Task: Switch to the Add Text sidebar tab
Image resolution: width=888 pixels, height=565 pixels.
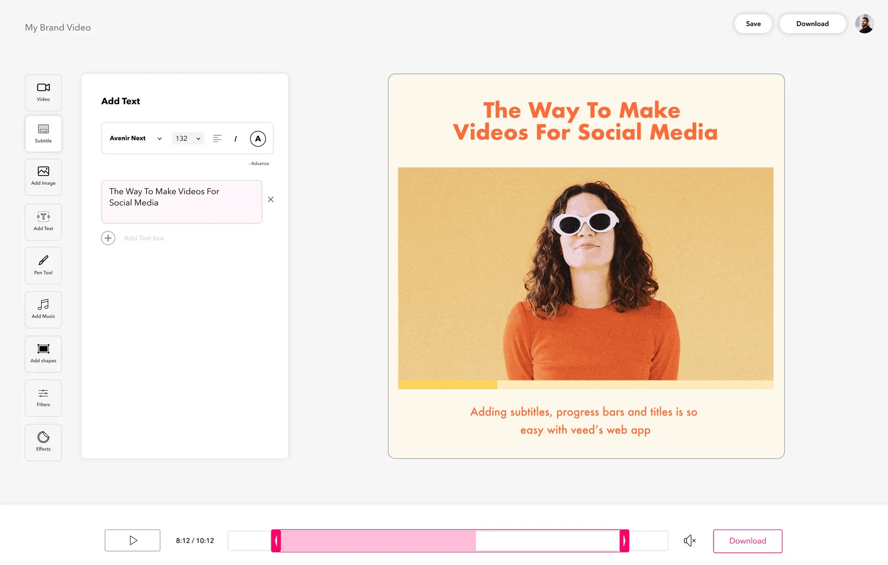Action: click(x=43, y=221)
